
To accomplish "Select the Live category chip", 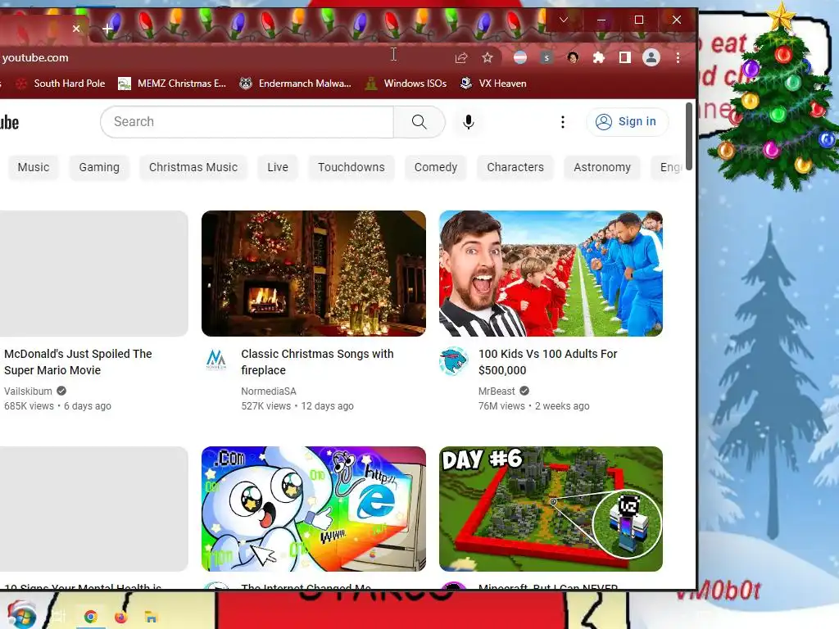I will [278, 167].
